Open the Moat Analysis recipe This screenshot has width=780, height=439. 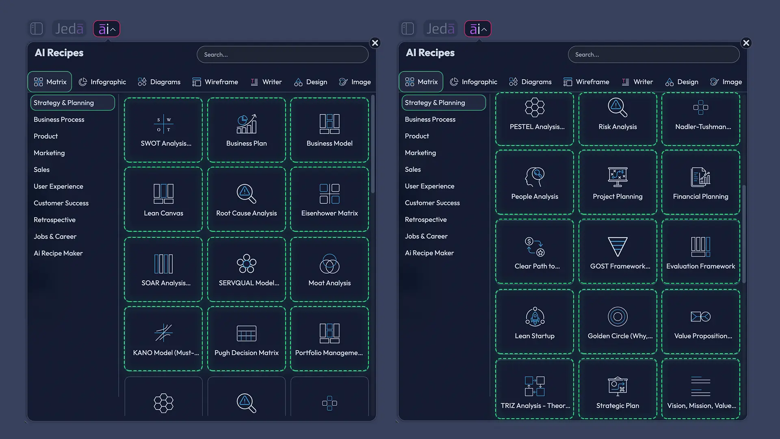click(329, 269)
